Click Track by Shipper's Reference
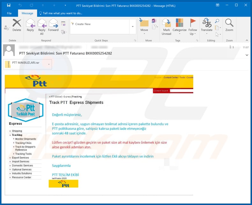The height and width of the screenshot is (205, 252). [x=25, y=148]
